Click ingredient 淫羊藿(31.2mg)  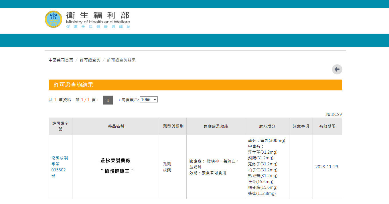pos(263,152)
